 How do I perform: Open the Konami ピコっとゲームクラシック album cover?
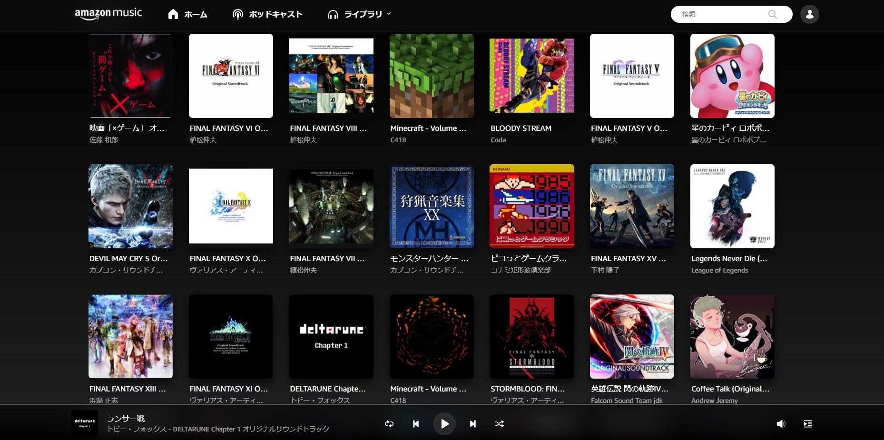click(x=532, y=206)
